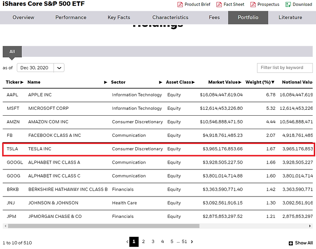Image resolution: width=316 pixels, height=249 pixels.
Task: Open the as-of date dropdown arrow
Action: pyautogui.click(x=59, y=68)
